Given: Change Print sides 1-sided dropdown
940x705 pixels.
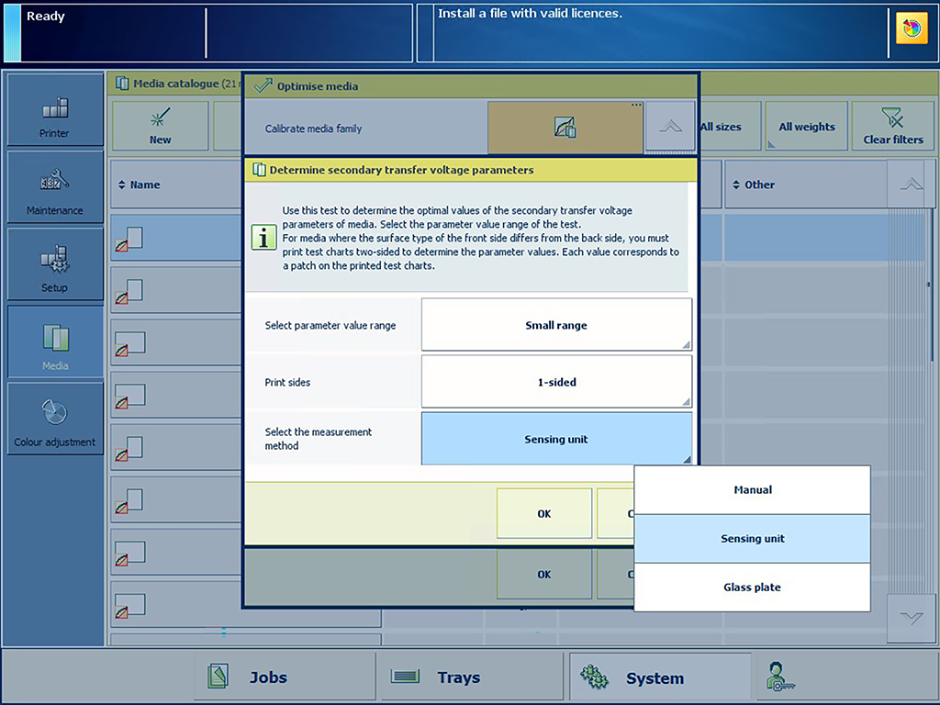Looking at the screenshot, I should (556, 382).
